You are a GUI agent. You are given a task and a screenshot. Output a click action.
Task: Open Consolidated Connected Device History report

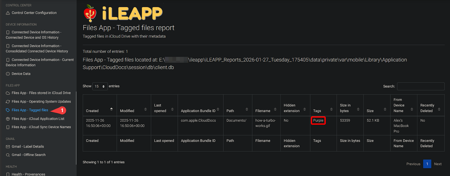tap(37, 49)
